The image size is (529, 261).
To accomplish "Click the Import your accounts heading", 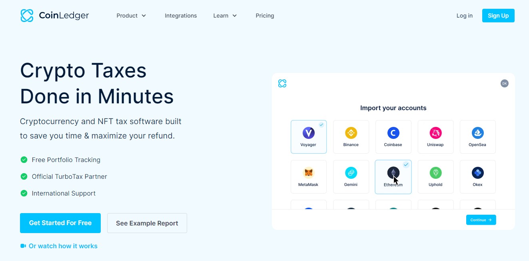I will [393, 108].
